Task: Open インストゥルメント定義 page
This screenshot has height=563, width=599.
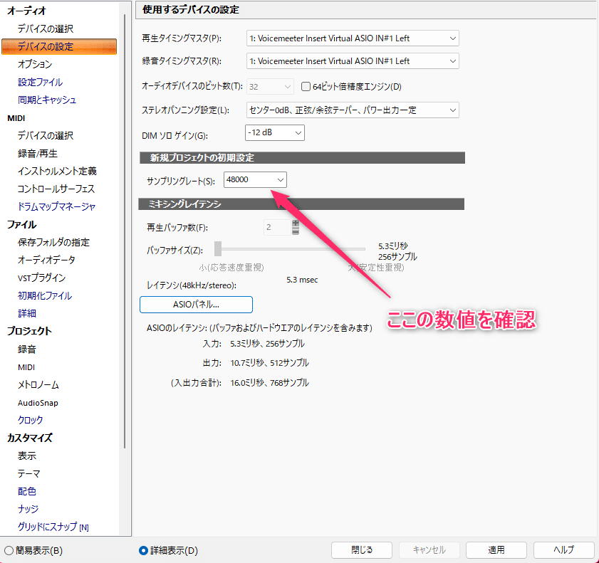Action: pyautogui.click(x=57, y=171)
